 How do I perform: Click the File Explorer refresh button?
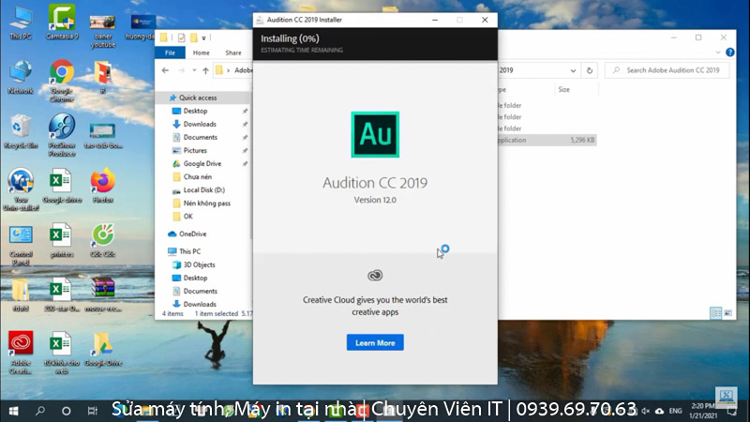[x=589, y=70]
